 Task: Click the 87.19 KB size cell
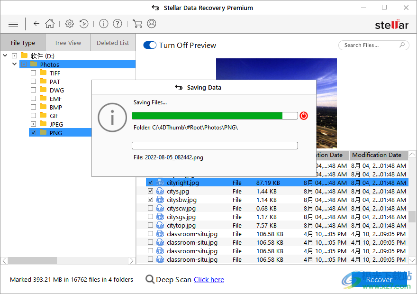268,183
